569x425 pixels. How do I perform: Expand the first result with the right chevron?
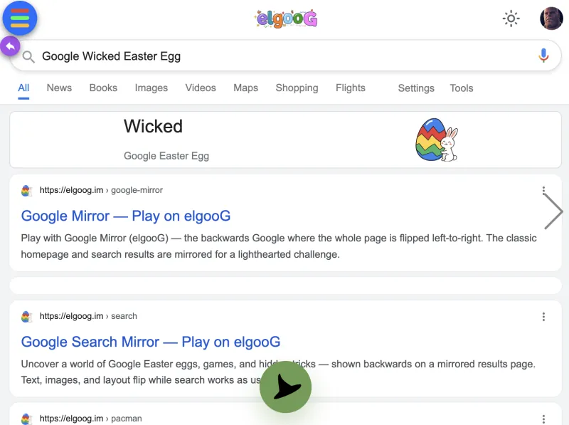[552, 211]
